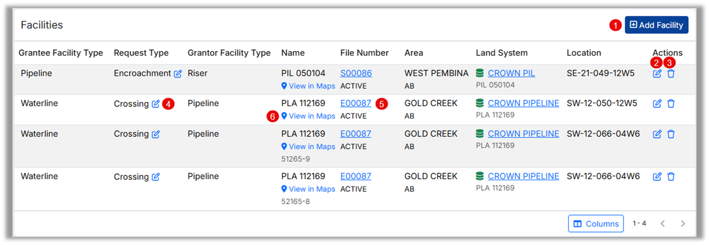Delete the SE-21-049-12W5 Pipeline facility row
Image resolution: width=709 pixels, height=245 pixels.
[x=671, y=73]
